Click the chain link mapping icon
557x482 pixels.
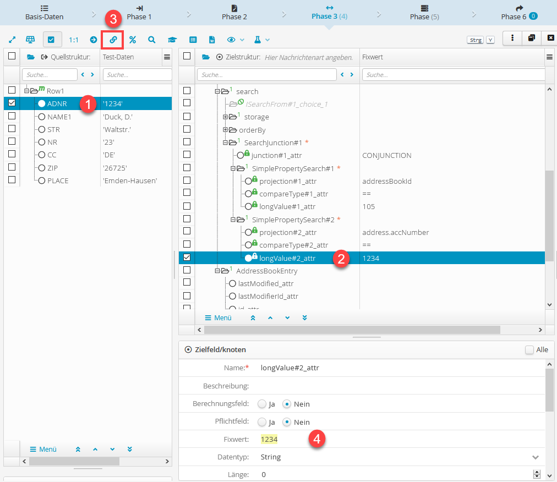coord(113,40)
